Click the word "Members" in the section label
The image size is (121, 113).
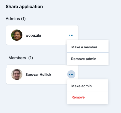pyautogui.click(x=17, y=58)
